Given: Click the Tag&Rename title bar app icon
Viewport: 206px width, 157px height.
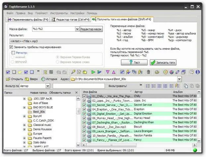Looking at the screenshot, I should click(x=6, y=7).
